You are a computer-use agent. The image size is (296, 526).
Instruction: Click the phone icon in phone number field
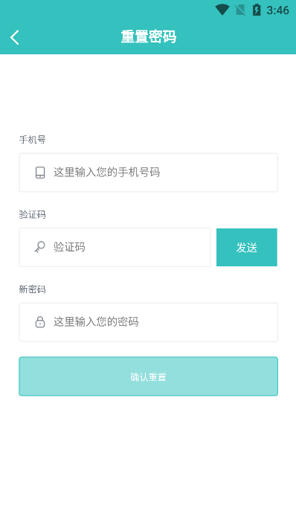[x=40, y=173]
